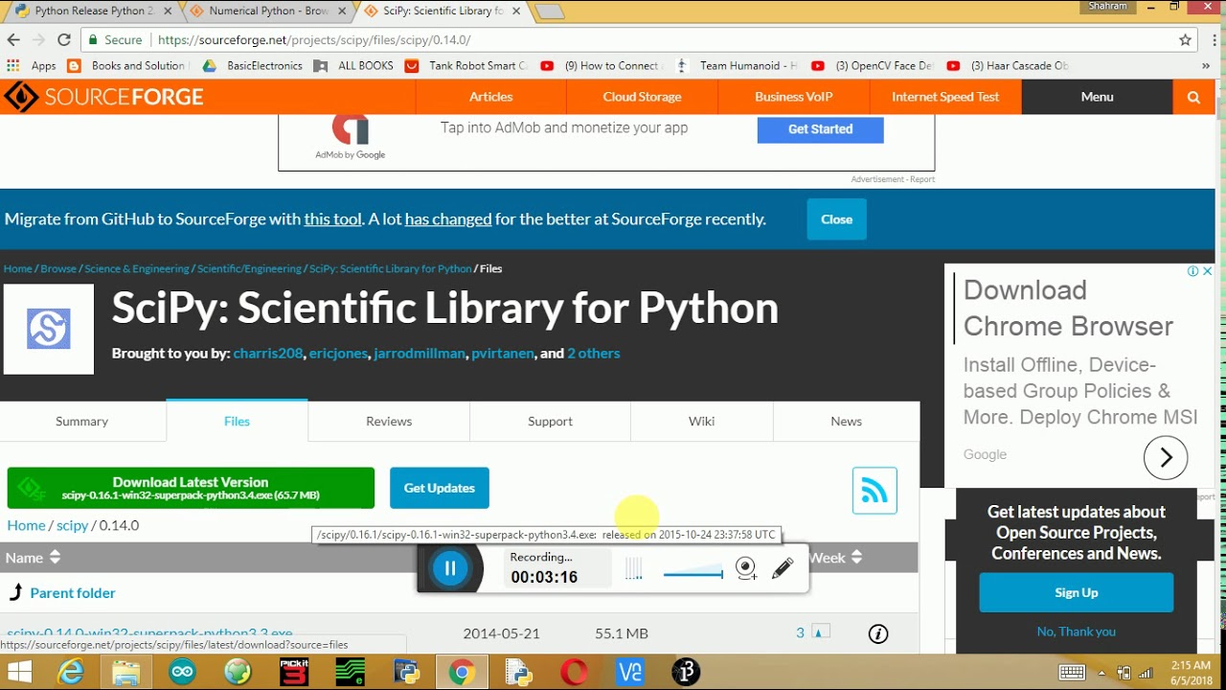Open the Support tab
Image resolution: width=1226 pixels, height=690 pixels.
click(550, 421)
